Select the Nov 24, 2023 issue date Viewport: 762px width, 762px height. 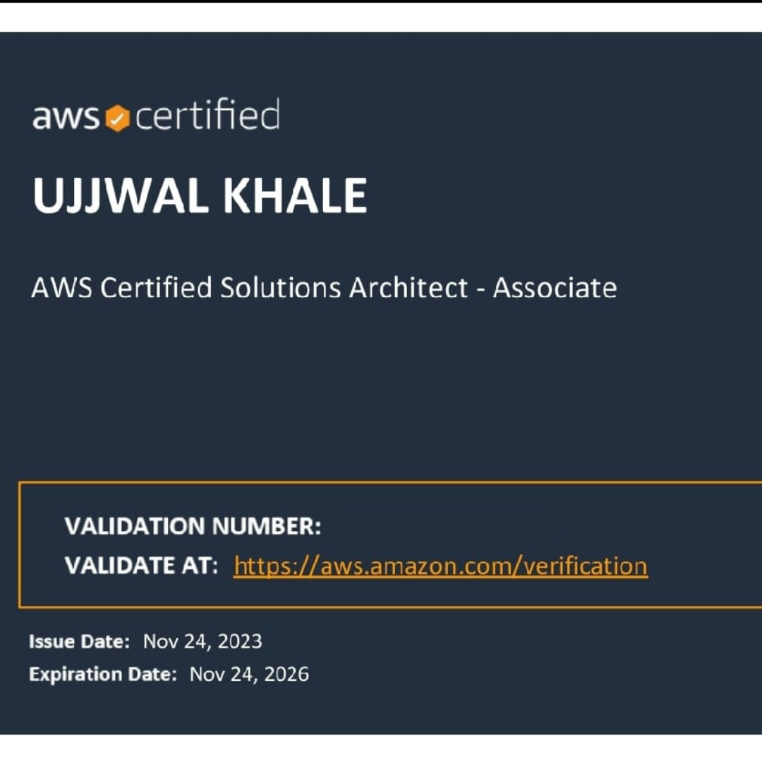202,641
